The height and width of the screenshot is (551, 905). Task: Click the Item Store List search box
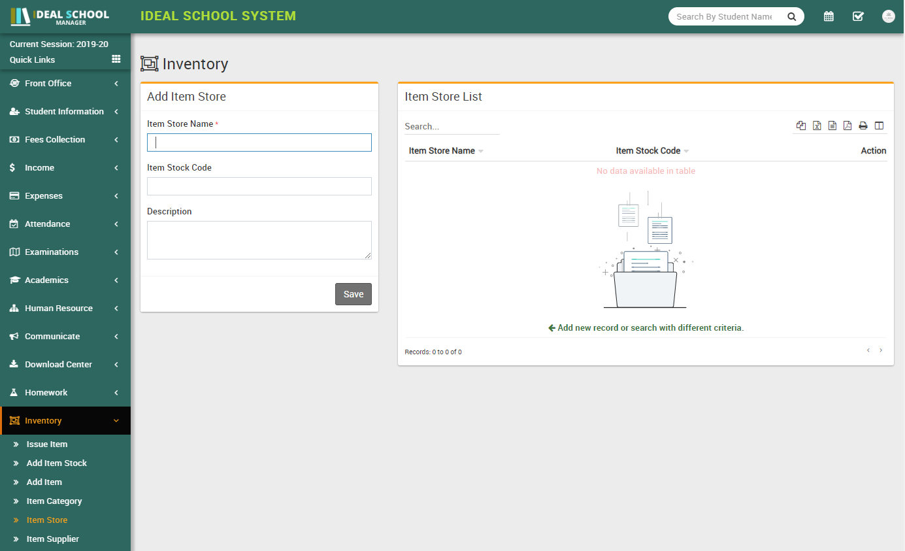coord(452,126)
